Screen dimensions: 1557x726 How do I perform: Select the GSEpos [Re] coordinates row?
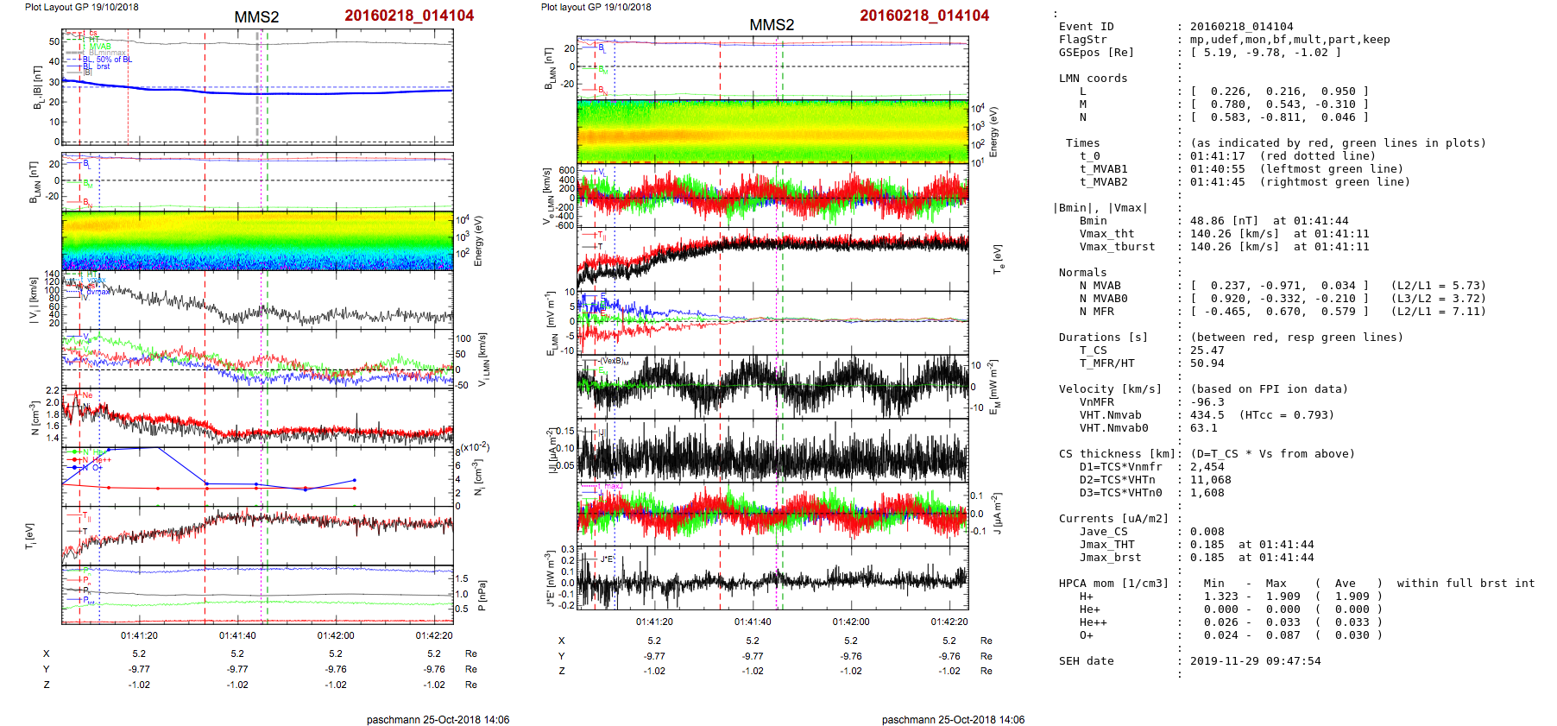pos(1200,53)
